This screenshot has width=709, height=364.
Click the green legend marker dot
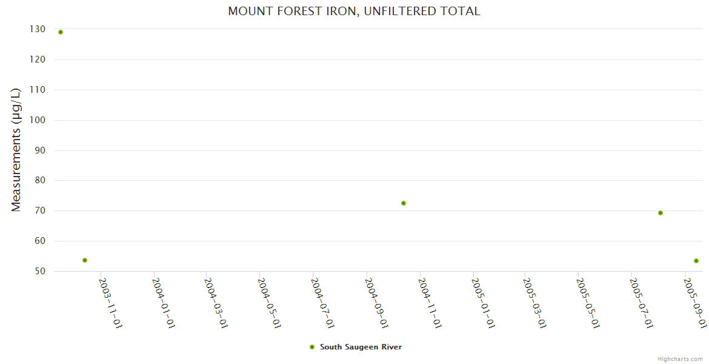coord(312,347)
